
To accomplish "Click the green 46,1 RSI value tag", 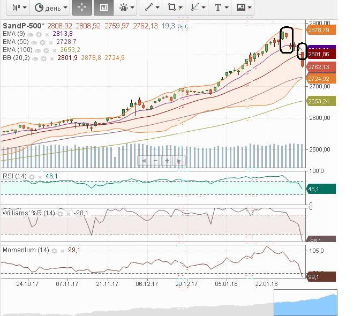I will tap(321, 189).
